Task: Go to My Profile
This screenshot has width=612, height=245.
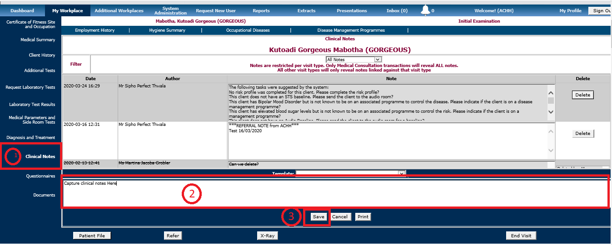Action: click(570, 10)
